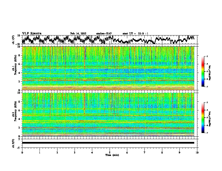Viewport: 222px width, 171px height.
Task: Click the "-7" label on the upper color scale
Action: pos(207,87)
